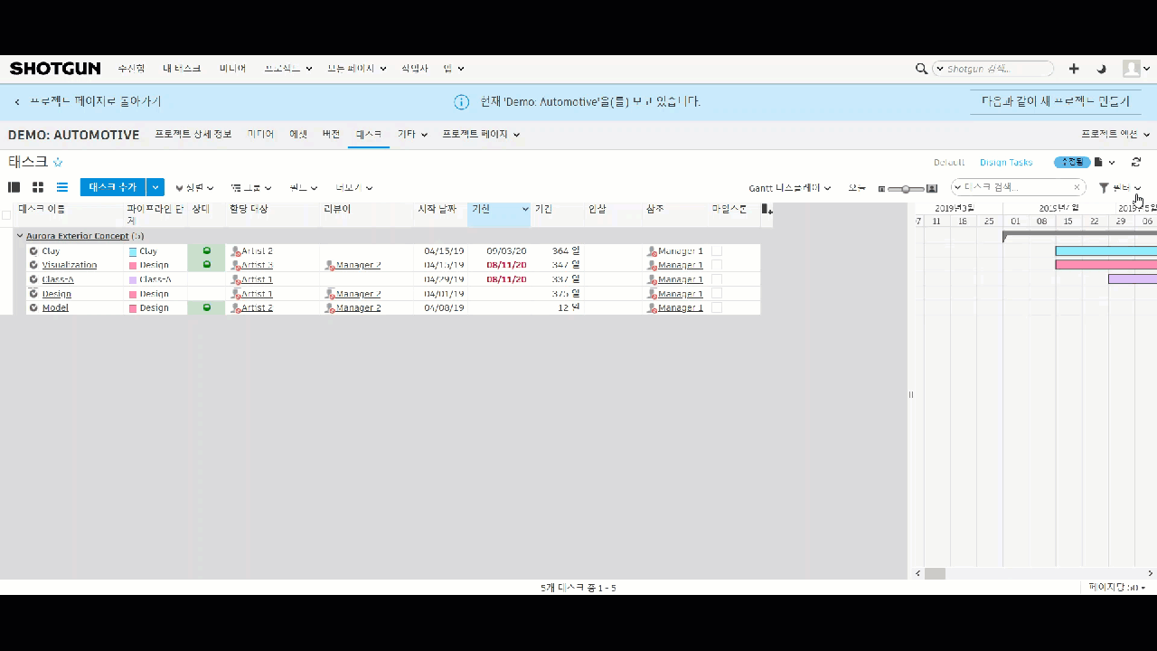The height and width of the screenshot is (651, 1157).
Task: Click the info icon in blue banner
Action: (x=461, y=102)
